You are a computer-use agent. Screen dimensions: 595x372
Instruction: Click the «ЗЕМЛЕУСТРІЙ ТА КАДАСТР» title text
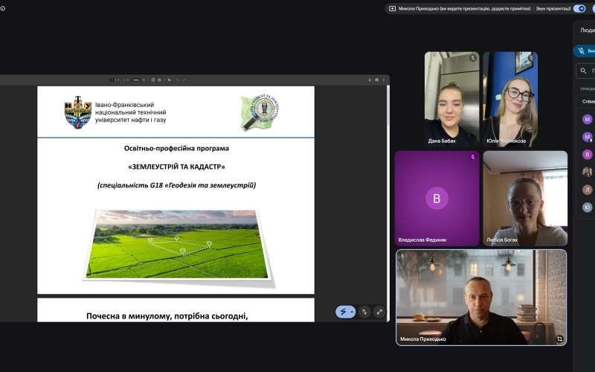point(176,167)
